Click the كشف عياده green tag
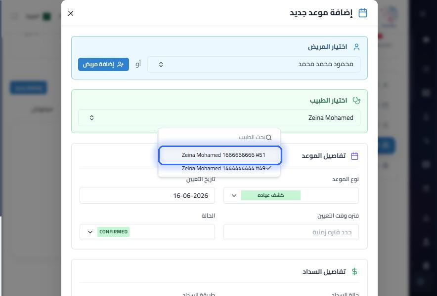The width and height of the screenshot is (437, 296). point(270,195)
